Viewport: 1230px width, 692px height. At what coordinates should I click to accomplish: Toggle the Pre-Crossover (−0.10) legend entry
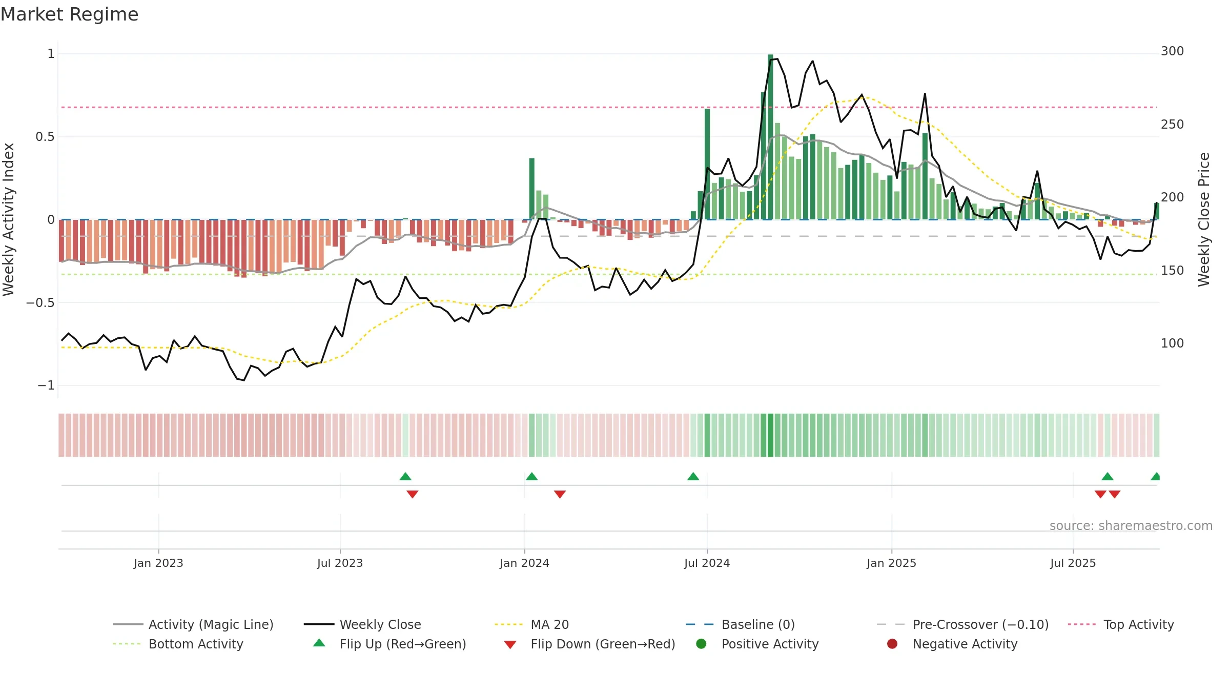pyautogui.click(x=963, y=624)
